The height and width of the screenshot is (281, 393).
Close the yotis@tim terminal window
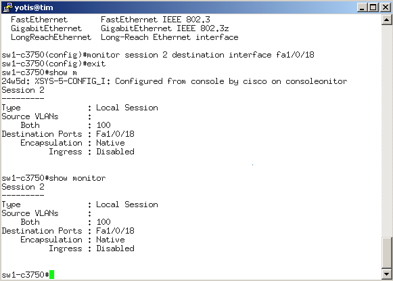(386, 7)
